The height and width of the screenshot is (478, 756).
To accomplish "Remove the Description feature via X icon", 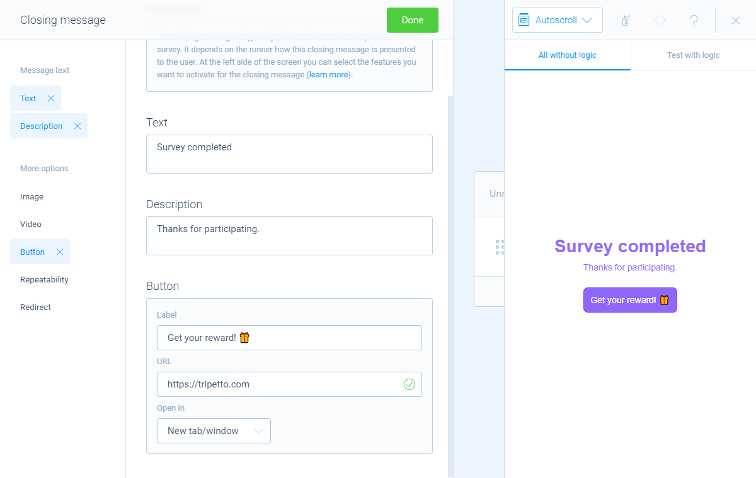I will pos(77,126).
